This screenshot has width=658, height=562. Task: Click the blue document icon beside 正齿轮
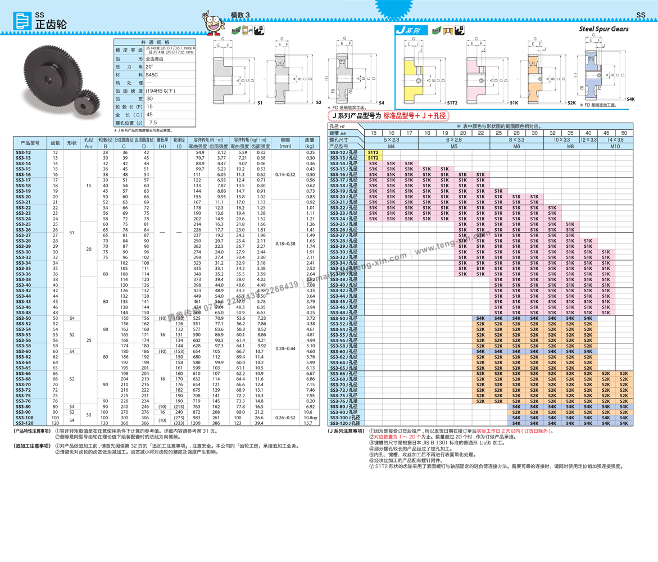point(22,21)
